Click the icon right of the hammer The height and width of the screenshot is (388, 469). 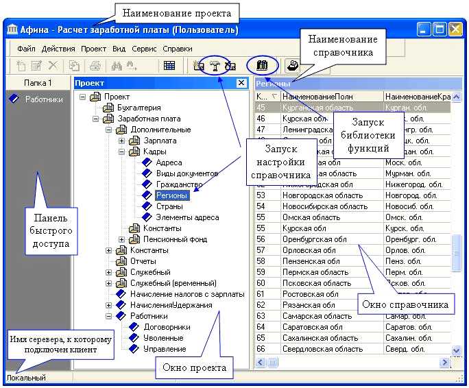click(230, 66)
